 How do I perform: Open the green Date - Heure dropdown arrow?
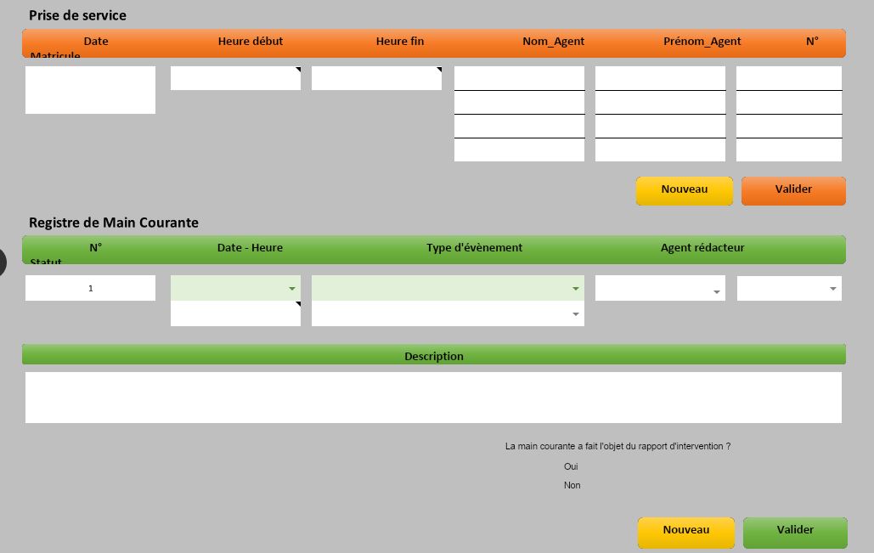[x=292, y=289]
